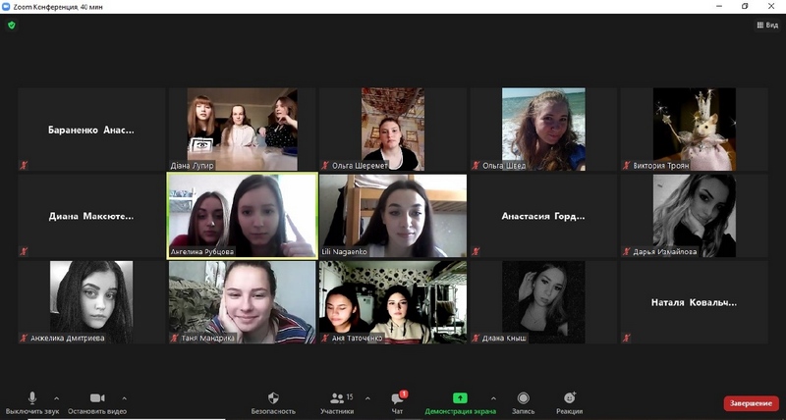Start recording with Запись button
Viewport: 786px width, 420px height.
point(524,403)
